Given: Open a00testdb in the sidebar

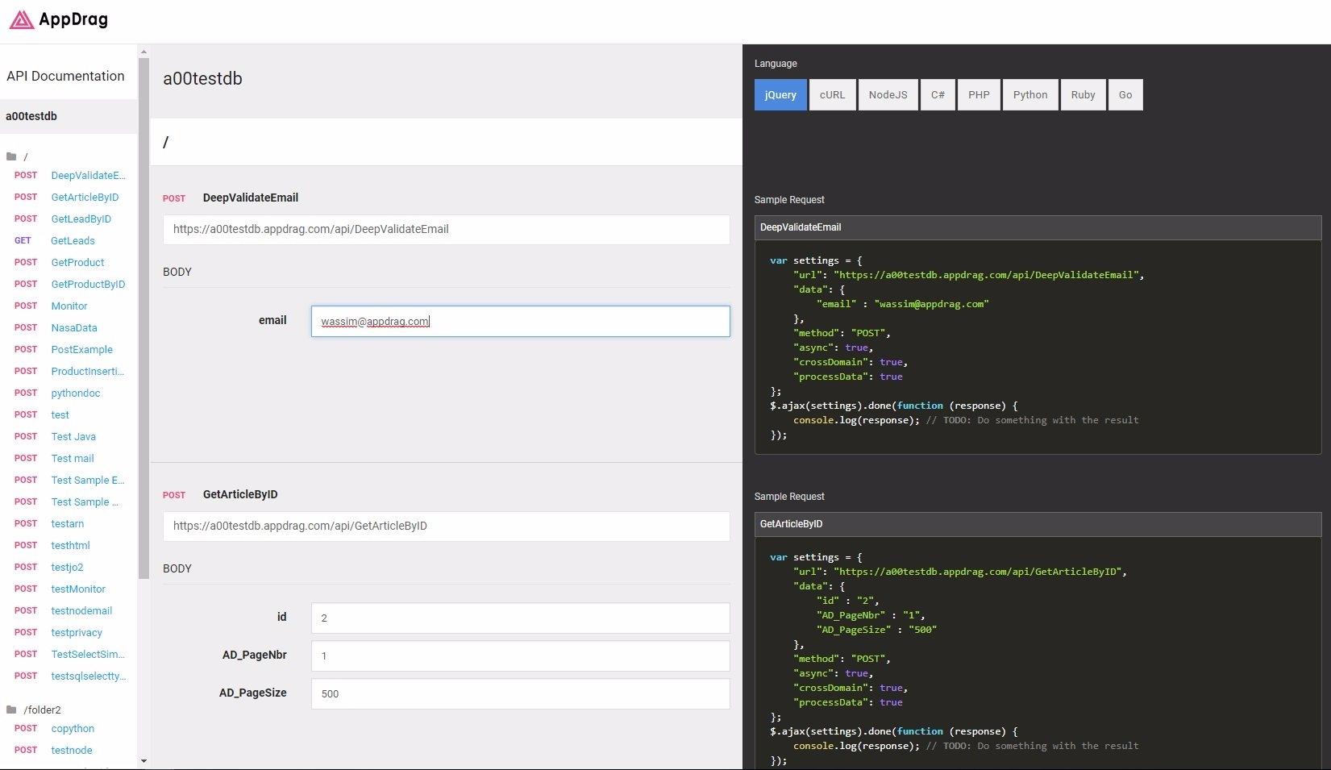Looking at the screenshot, I should [x=69, y=116].
